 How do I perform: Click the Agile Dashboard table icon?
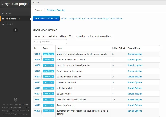click(x=3, y=19)
